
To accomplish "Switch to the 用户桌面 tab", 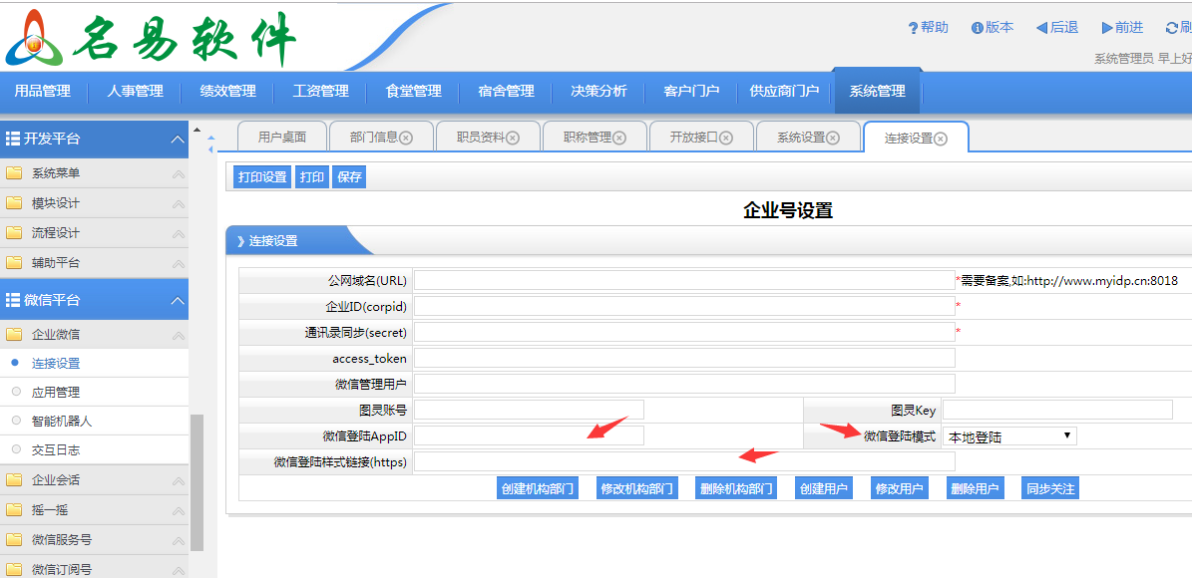I will click(x=282, y=138).
